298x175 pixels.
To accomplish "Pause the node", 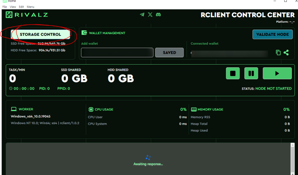I will [251, 73].
